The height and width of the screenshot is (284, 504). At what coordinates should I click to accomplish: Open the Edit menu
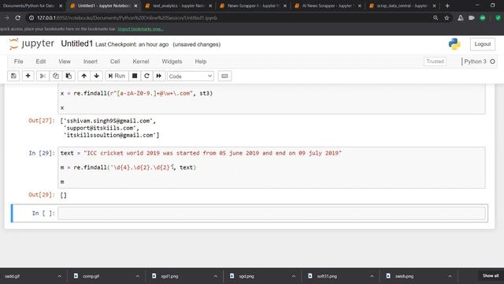click(40, 62)
